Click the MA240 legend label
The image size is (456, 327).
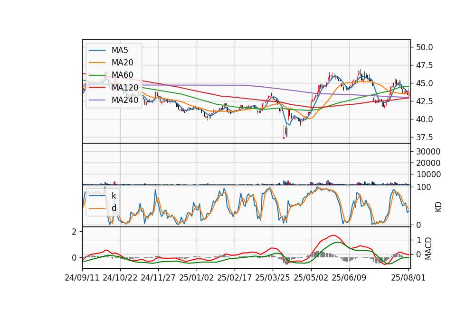[125, 100]
